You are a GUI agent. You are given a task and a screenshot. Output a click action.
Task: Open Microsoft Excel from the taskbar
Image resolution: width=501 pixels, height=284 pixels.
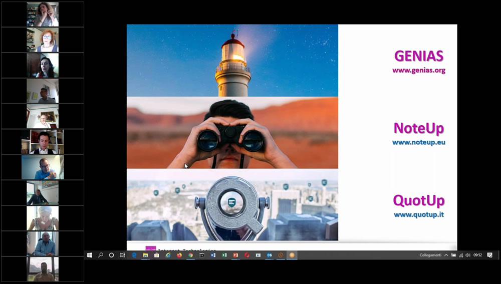pos(224,255)
